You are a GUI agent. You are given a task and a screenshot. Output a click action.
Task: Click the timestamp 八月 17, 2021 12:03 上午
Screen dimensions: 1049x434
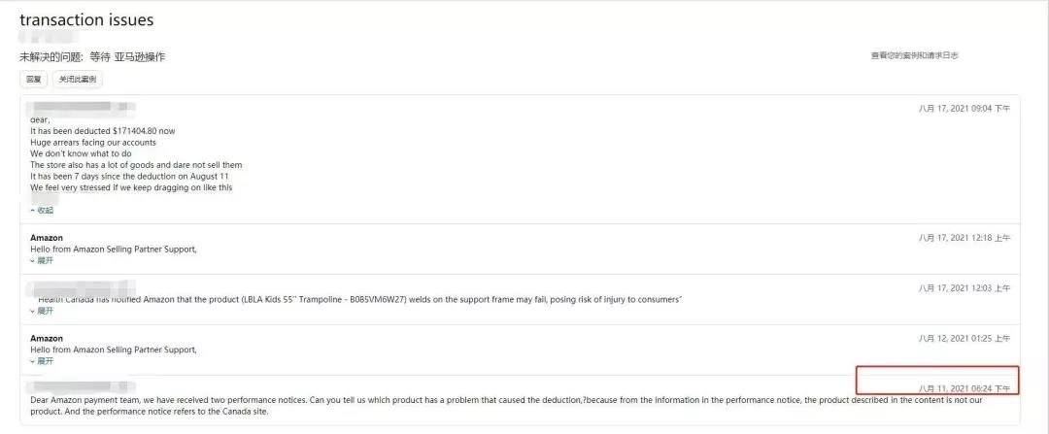(964, 288)
